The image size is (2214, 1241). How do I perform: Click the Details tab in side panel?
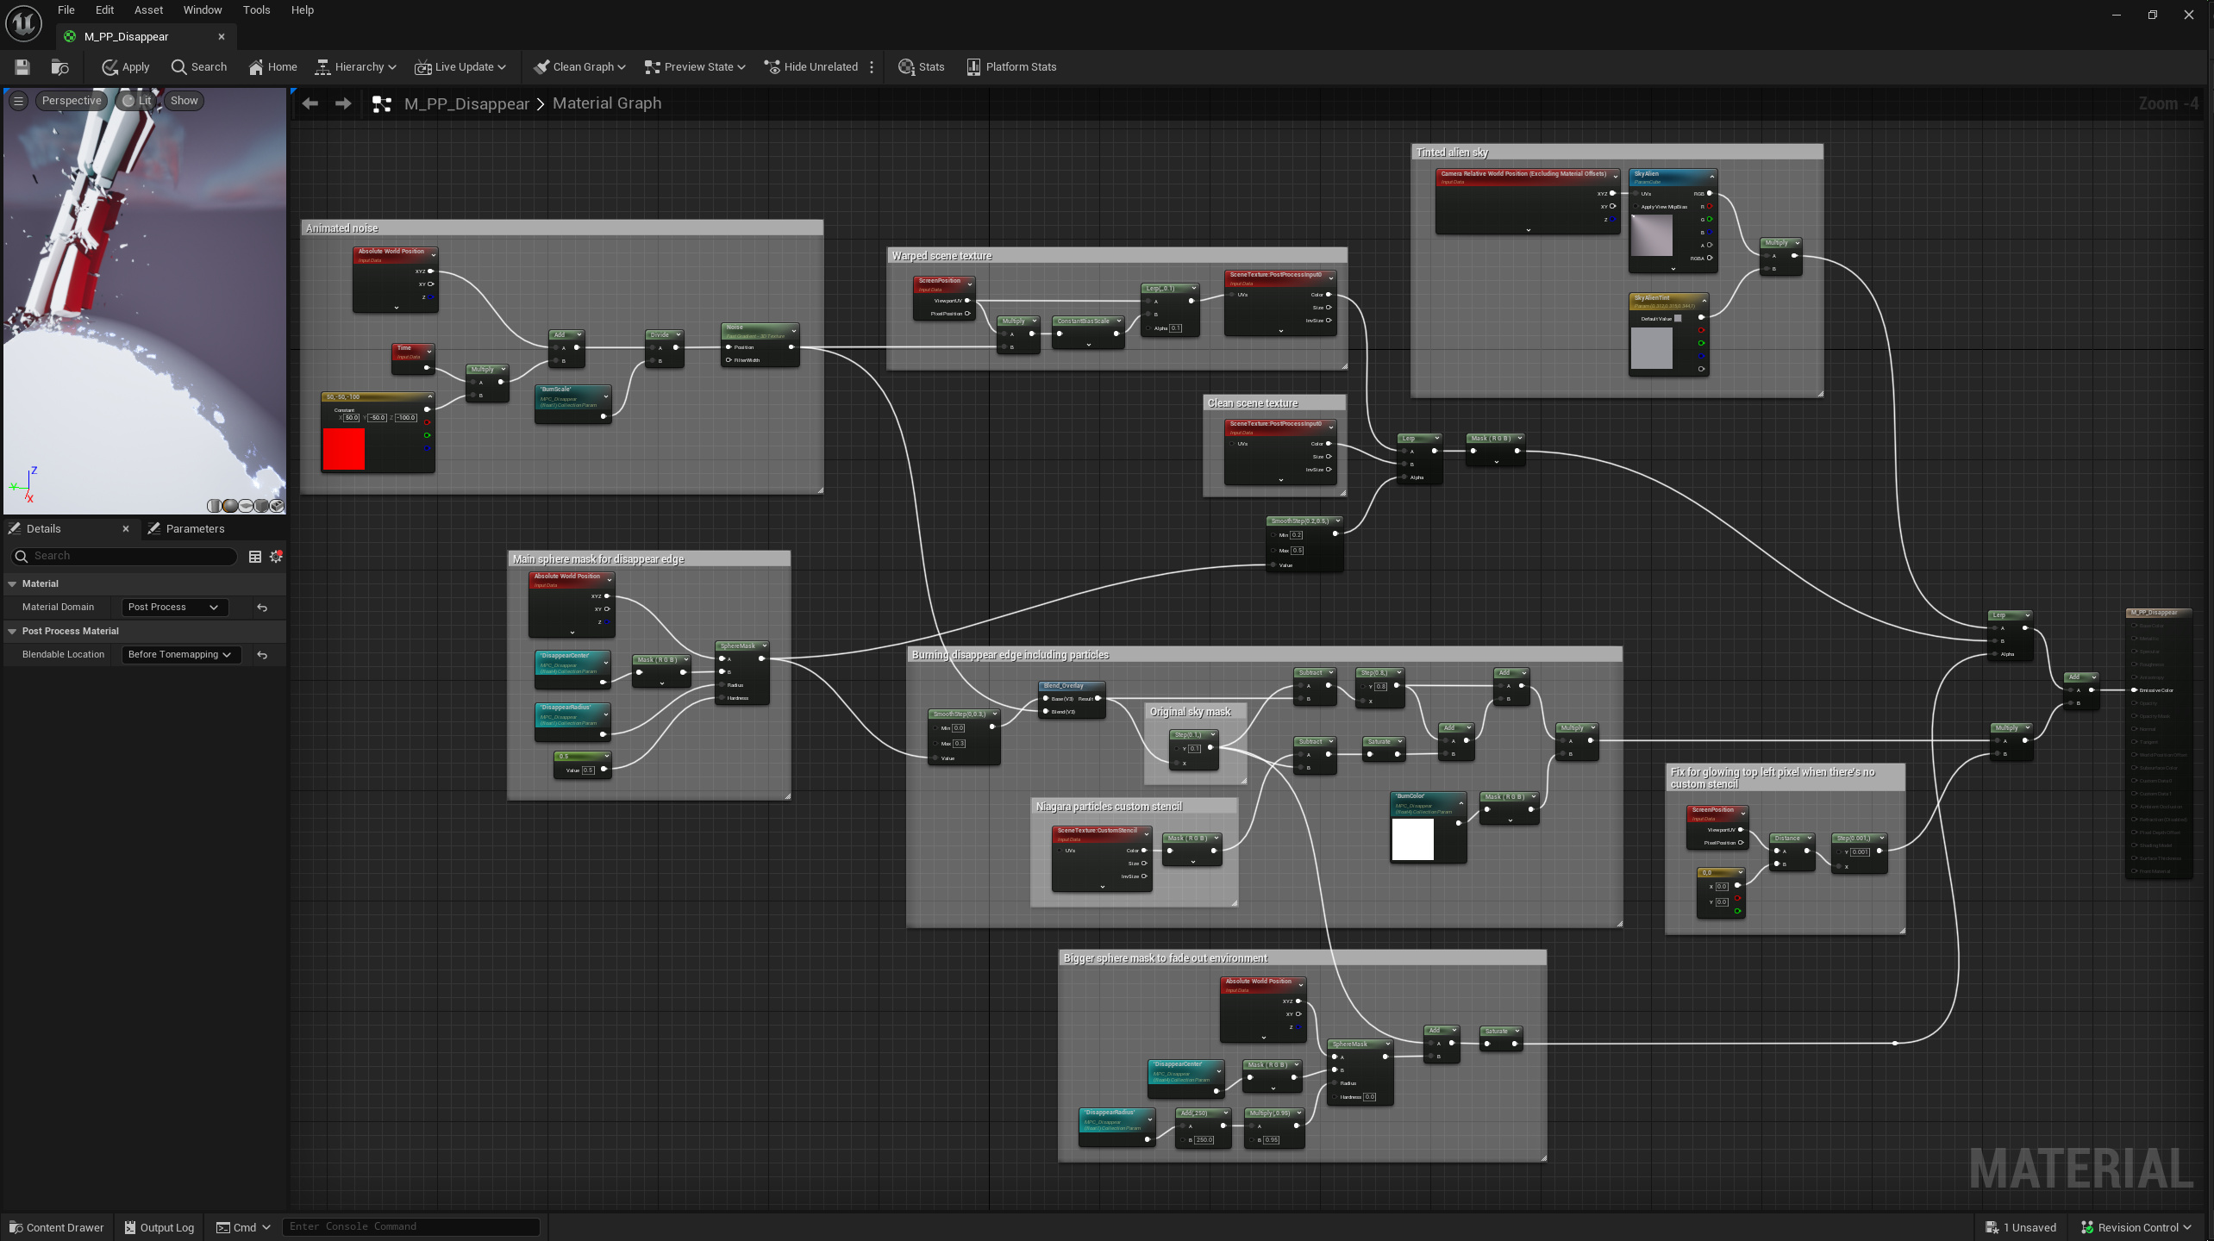pos(44,527)
